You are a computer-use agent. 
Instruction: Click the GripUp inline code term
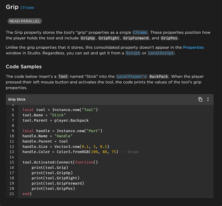coord(88,38)
